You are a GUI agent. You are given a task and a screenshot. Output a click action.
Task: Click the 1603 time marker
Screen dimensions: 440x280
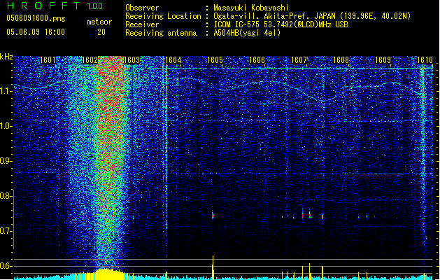(x=132, y=60)
